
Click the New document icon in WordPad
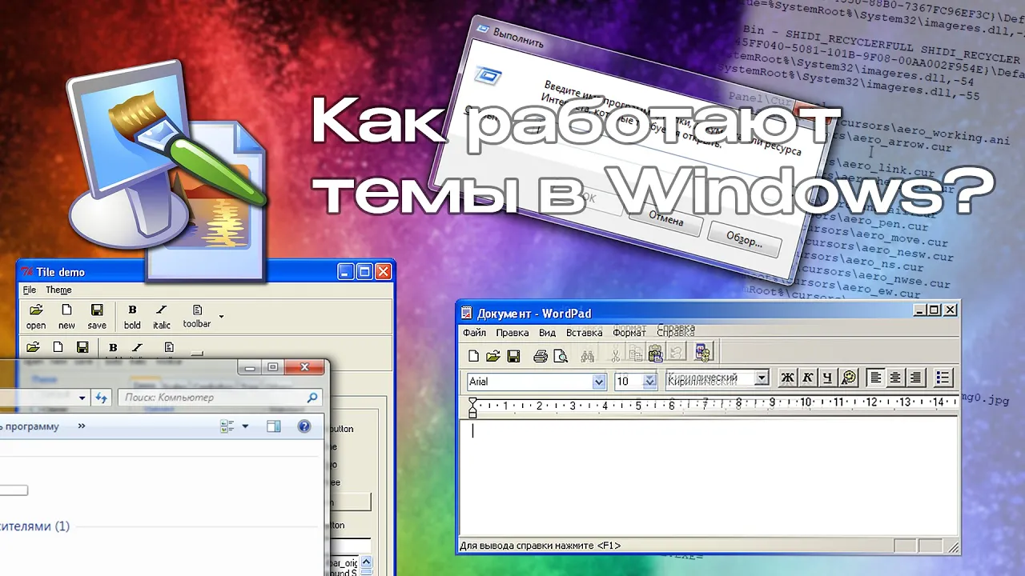click(x=473, y=356)
